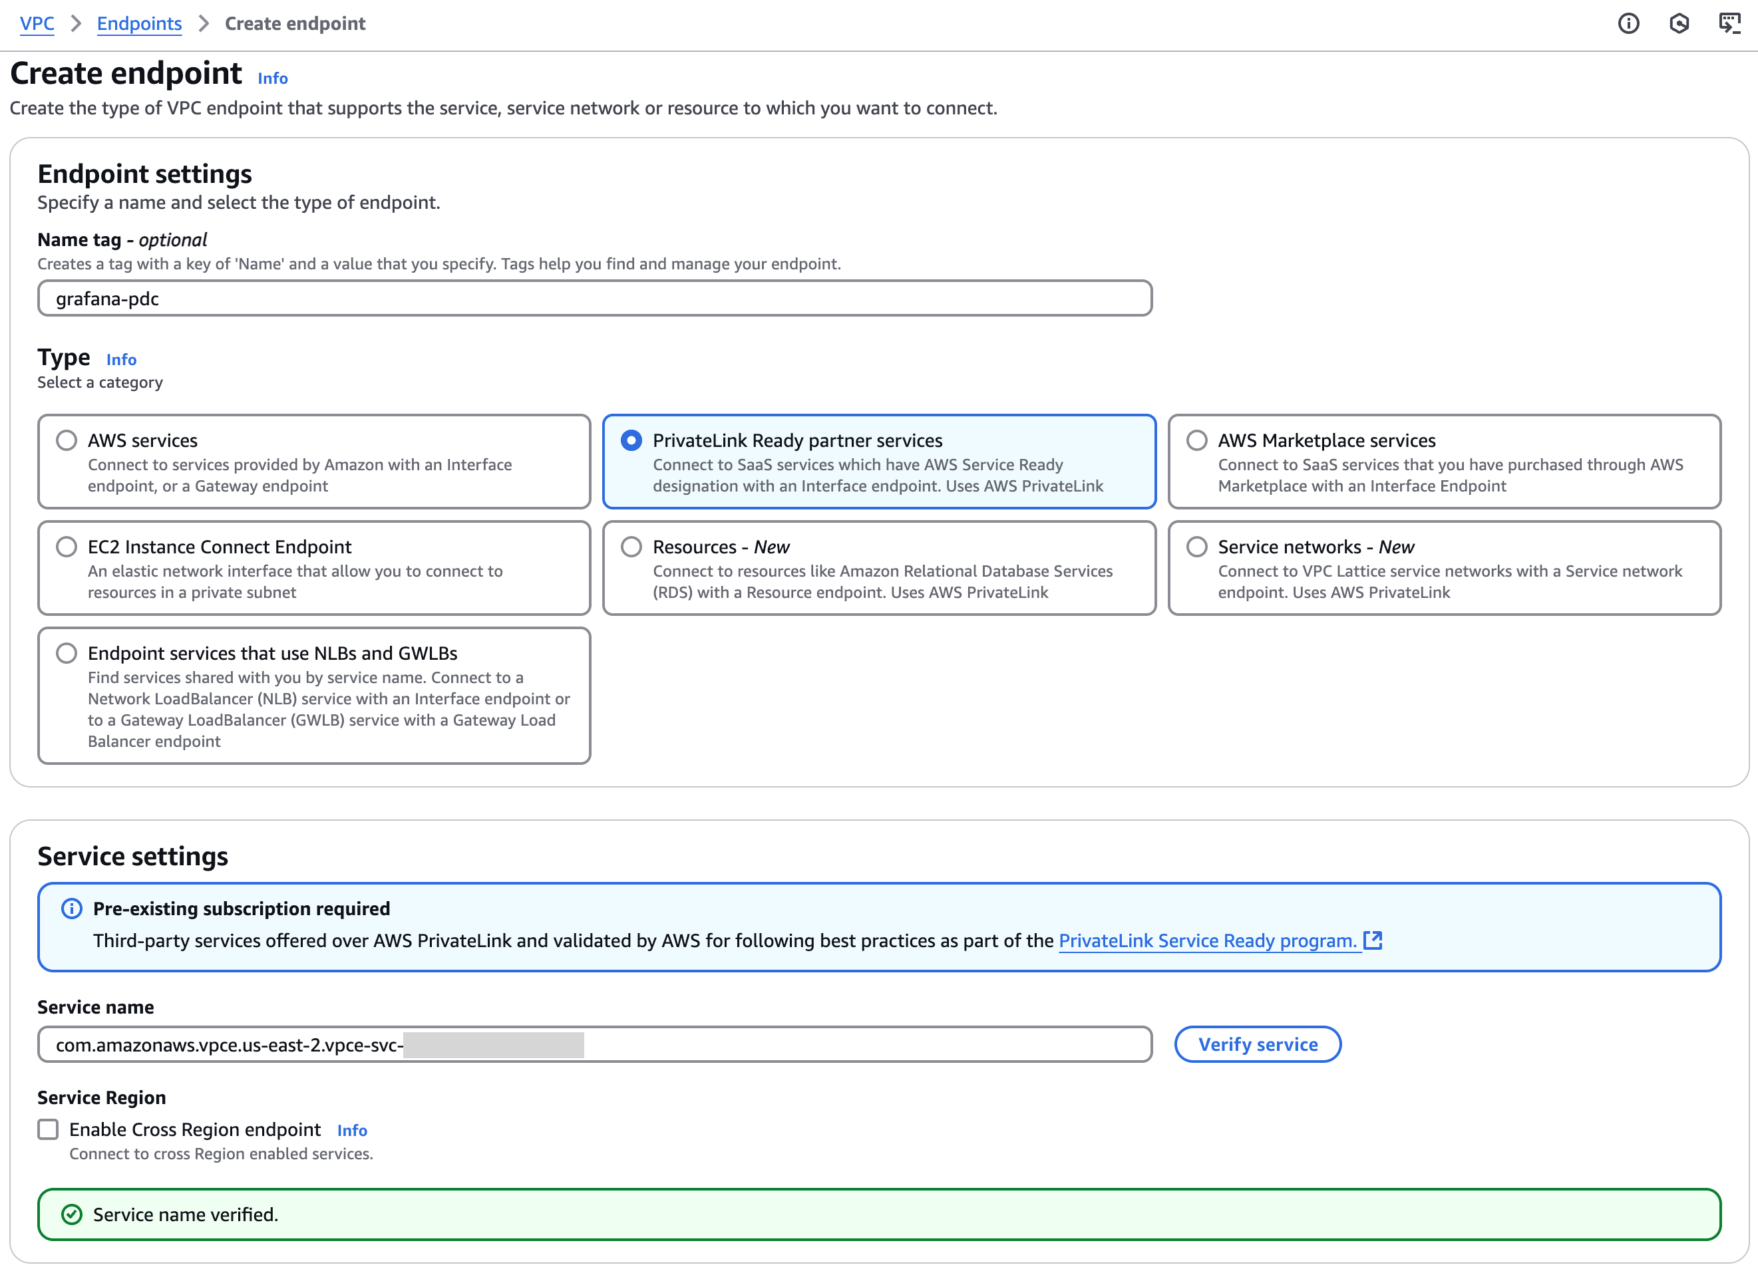Click green checkmark icon beside Service name verified

click(x=71, y=1214)
